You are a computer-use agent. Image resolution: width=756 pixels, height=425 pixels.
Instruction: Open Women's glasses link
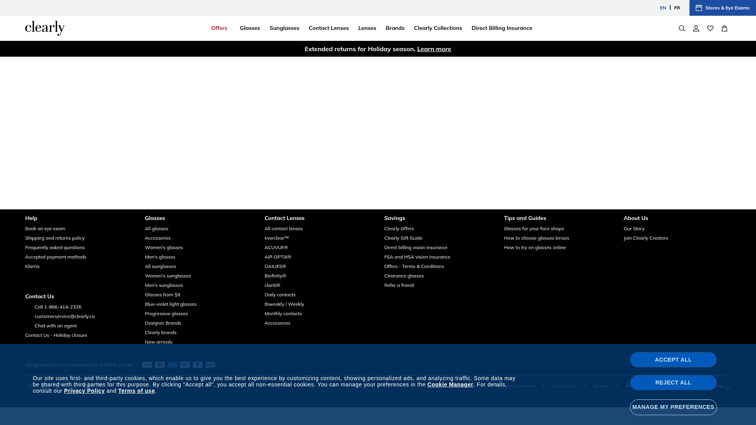coord(164,248)
